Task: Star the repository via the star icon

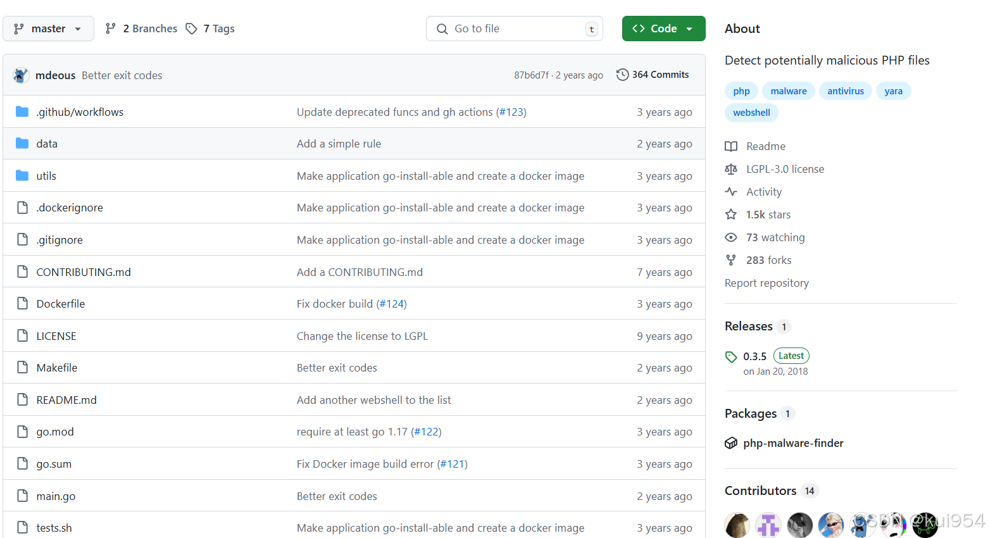Action: (x=731, y=215)
